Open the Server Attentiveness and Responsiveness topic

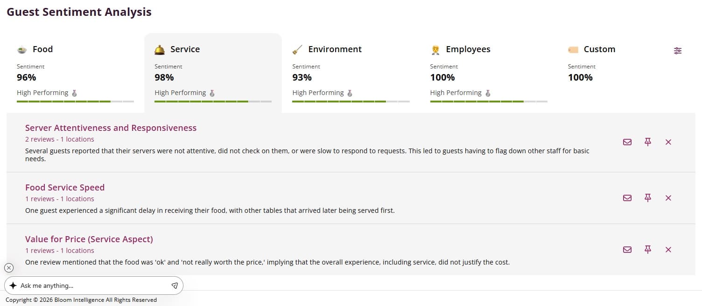111,128
